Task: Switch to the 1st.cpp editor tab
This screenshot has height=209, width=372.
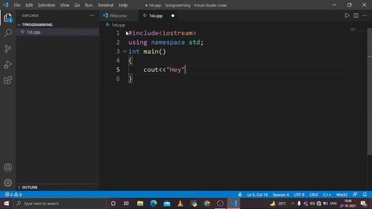Action: pyautogui.click(x=156, y=16)
